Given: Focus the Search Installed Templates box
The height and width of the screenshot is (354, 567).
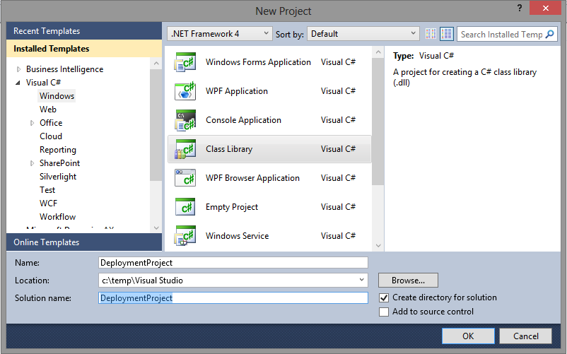Looking at the screenshot, I should [501, 35].
